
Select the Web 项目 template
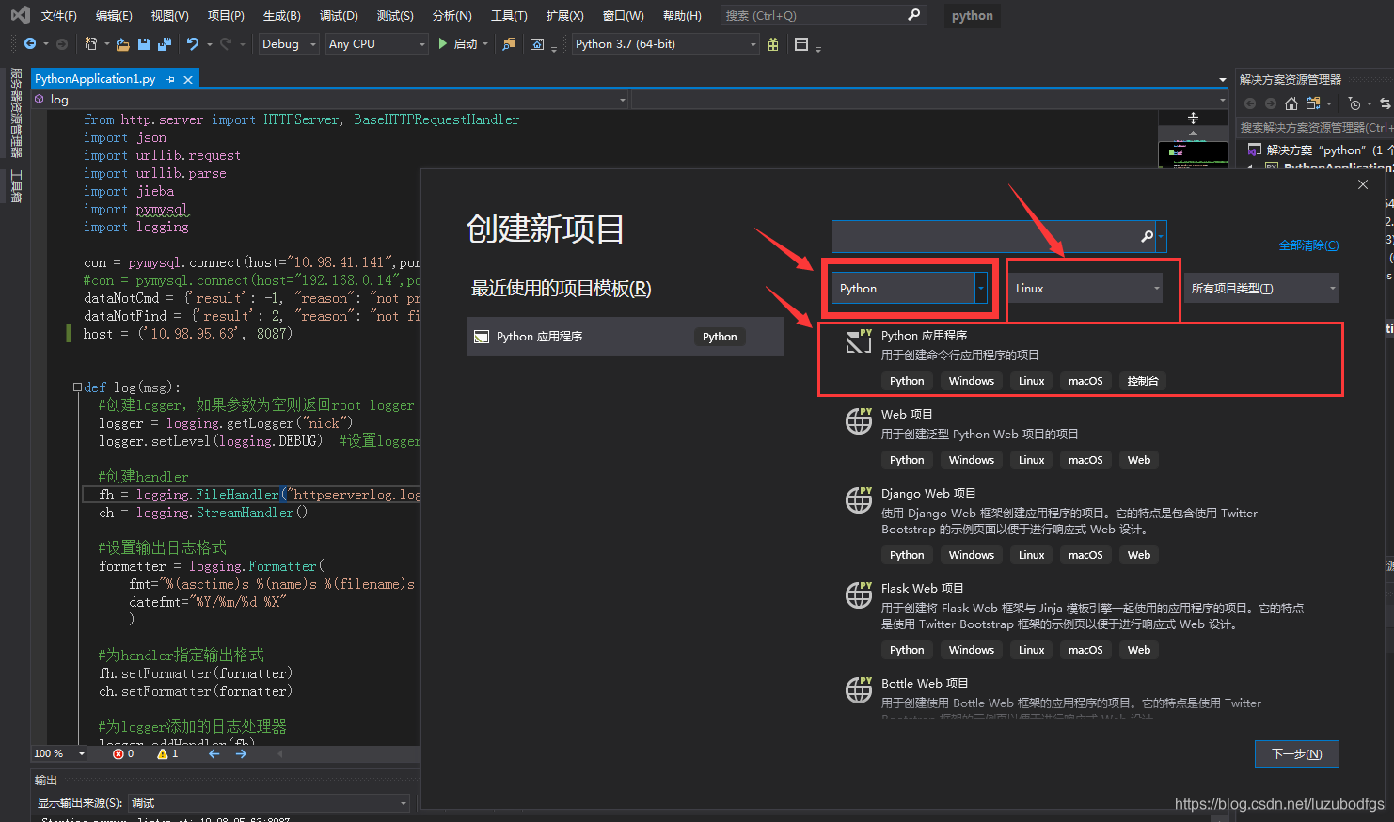pos(1080,436)
